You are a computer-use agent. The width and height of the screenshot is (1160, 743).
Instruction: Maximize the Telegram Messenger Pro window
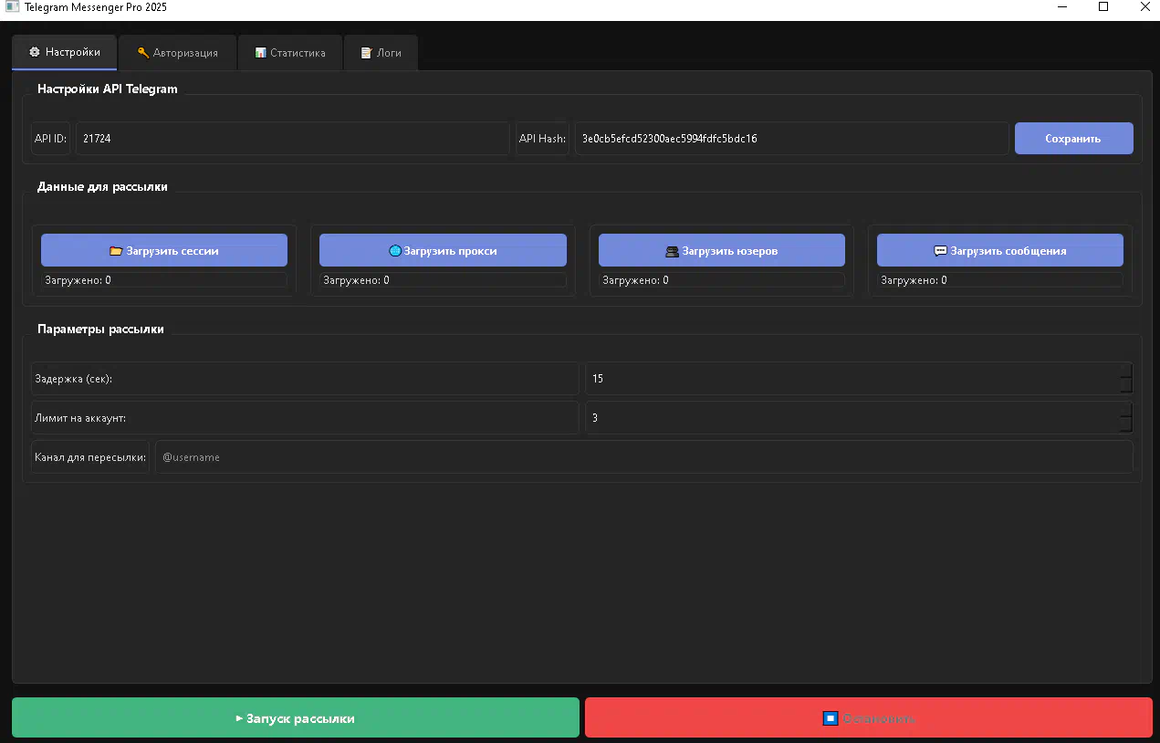click(x=1103, y=6)
